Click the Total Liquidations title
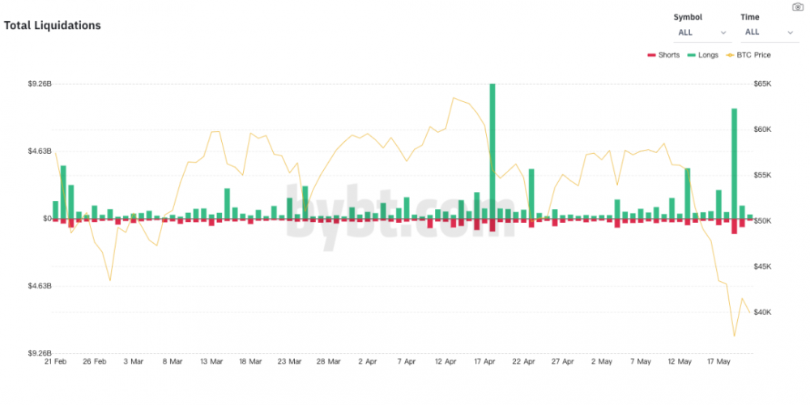Image resolution: width=810 pixels, height=405 pixels. pos(53,25)
